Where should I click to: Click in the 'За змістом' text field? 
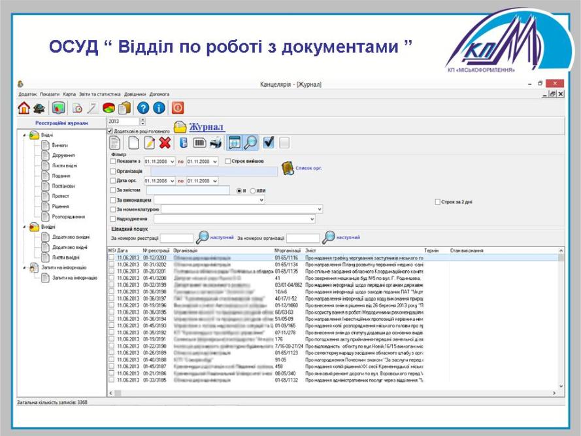pos(188,190)
